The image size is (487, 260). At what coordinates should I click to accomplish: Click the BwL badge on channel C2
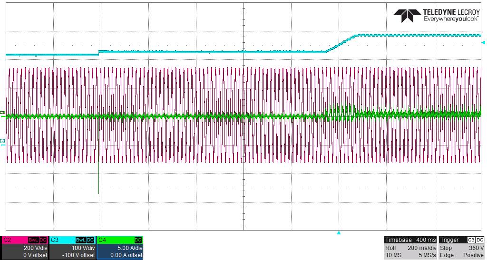[33, 240]
